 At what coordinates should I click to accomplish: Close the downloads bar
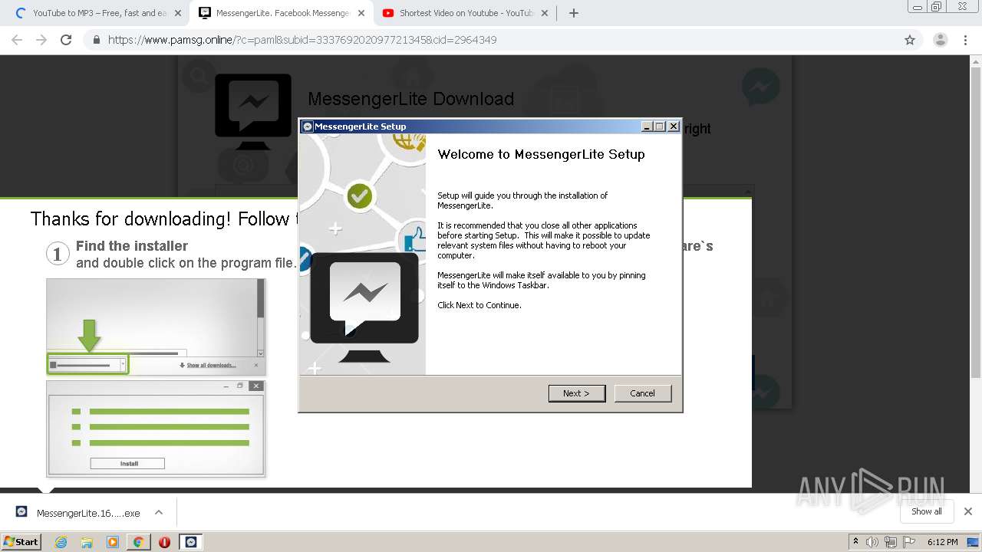click(x=968, y=511)
